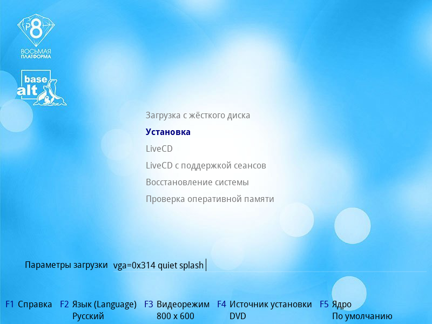Open F2 Язык (Language) selector

click(98, 304)
